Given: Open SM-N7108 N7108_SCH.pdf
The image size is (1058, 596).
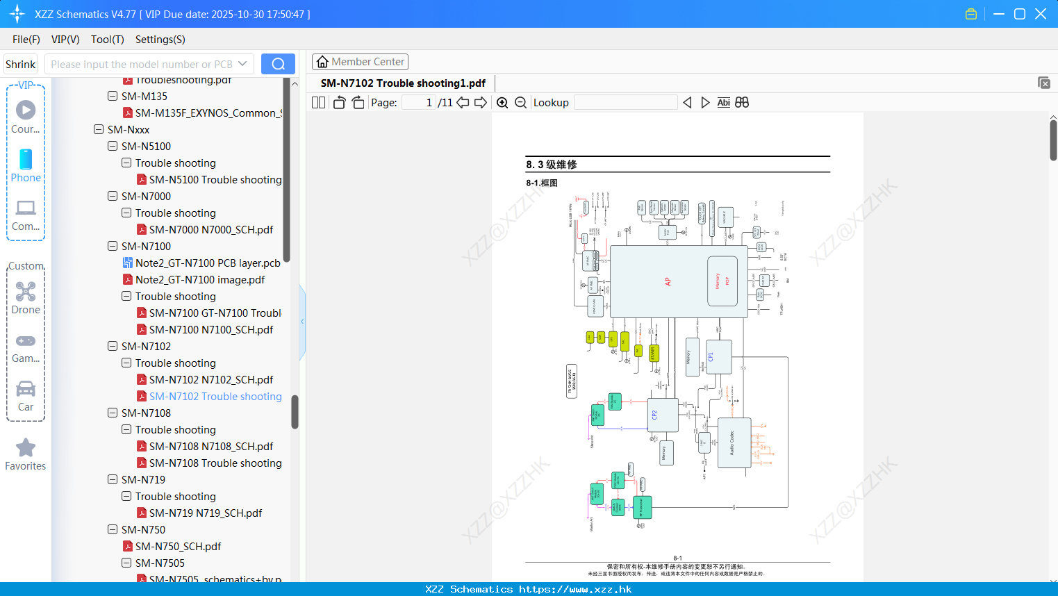Looking at the screenshot, I should 211,446.
